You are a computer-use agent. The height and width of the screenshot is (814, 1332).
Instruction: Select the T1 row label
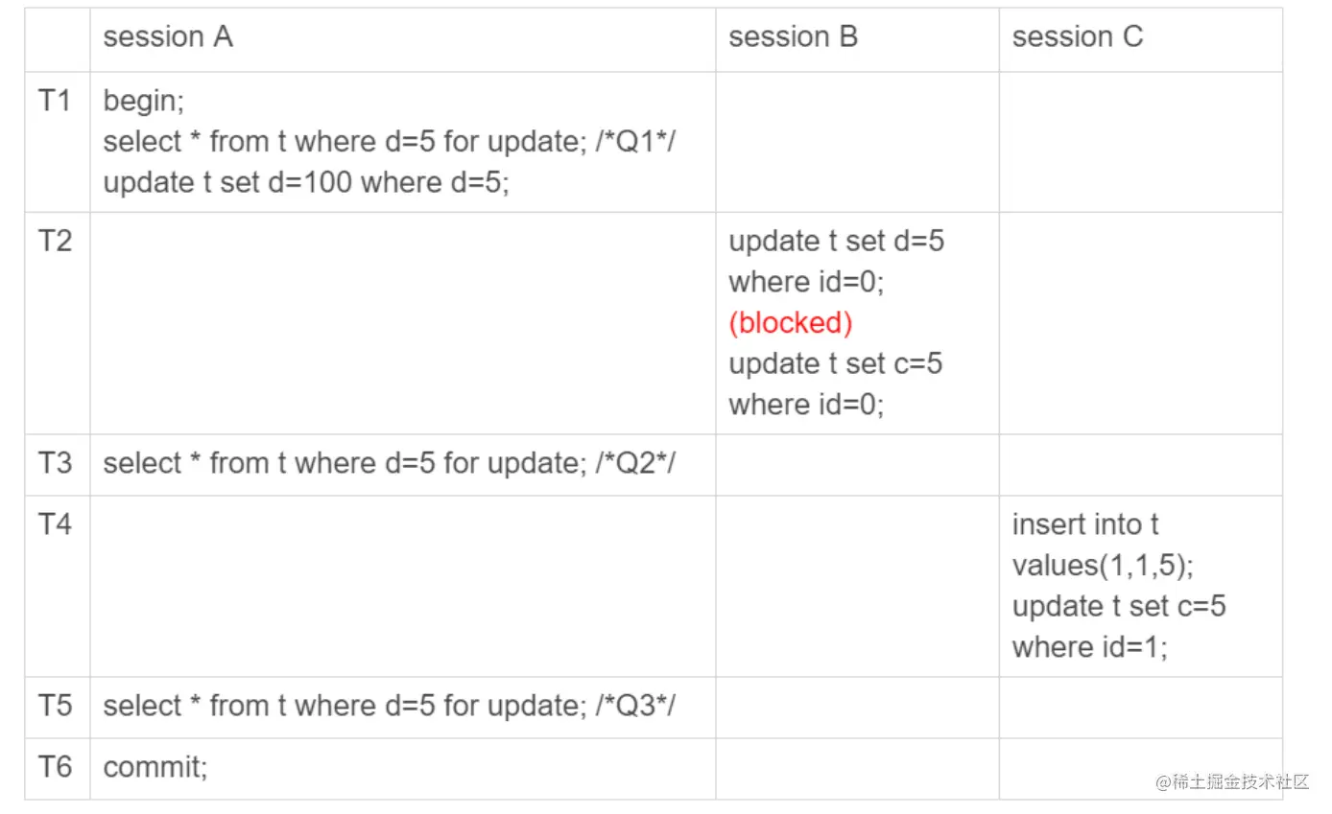click(56, 101)
